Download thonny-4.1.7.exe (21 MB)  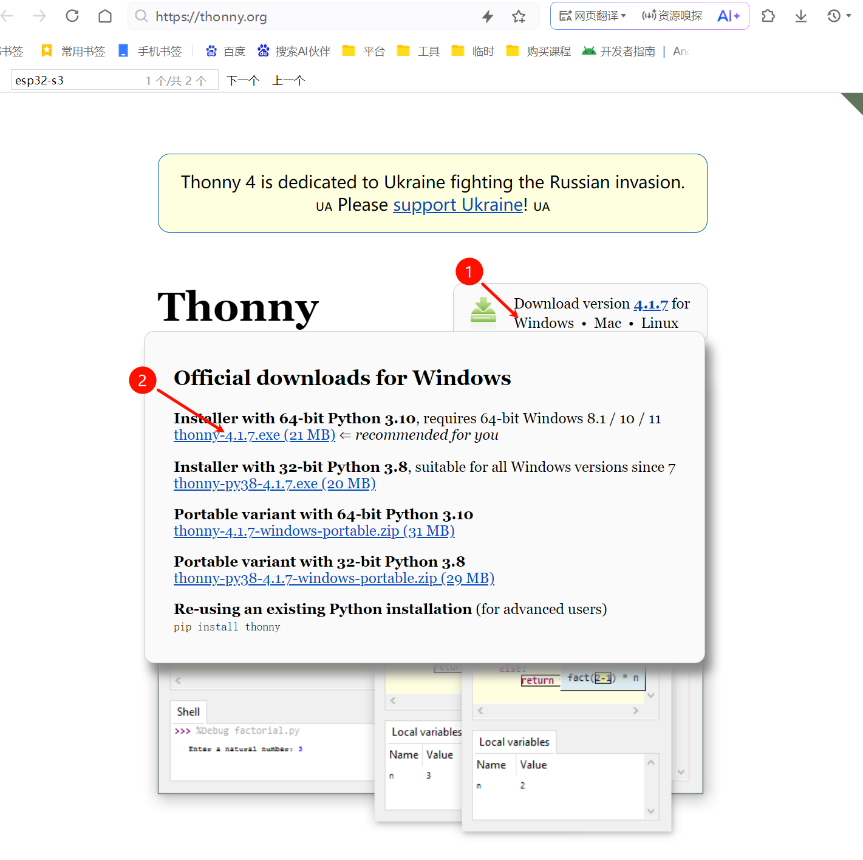254,435
